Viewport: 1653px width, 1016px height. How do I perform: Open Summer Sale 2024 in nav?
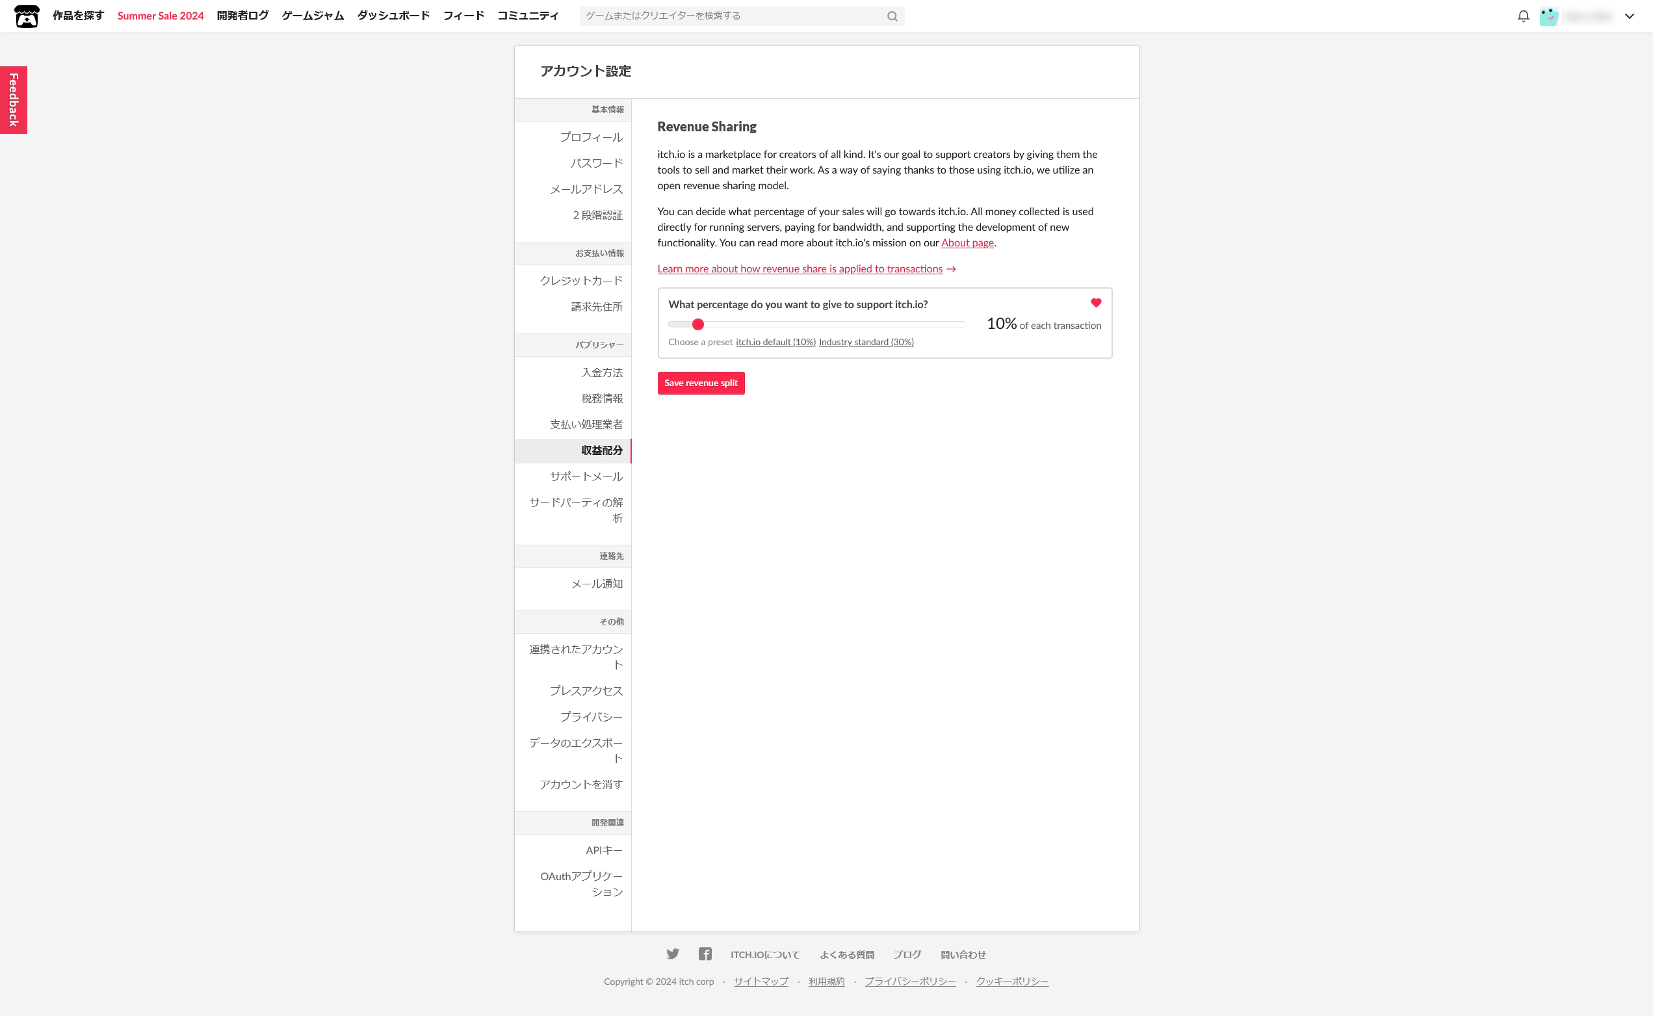coord(160,16)
